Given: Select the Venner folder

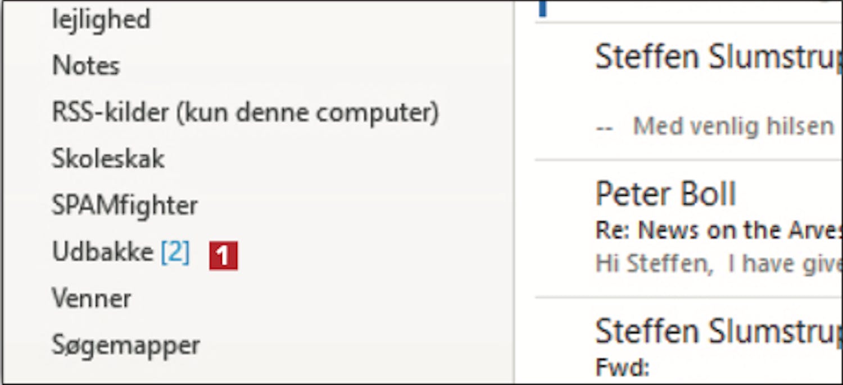Looking at the screenshot, I should click(92, 298).
